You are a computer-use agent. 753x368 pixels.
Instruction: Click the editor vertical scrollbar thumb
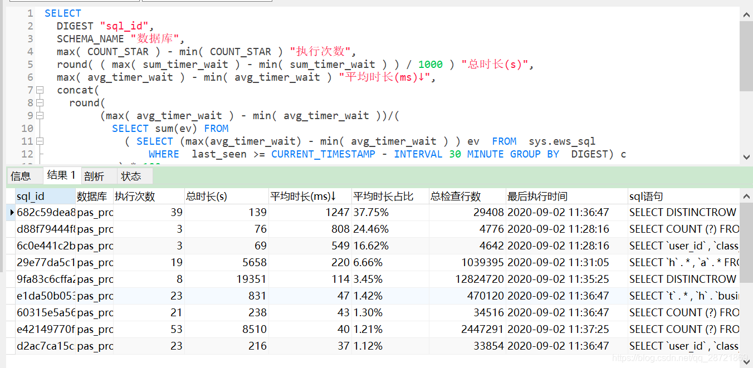[746, 56]
